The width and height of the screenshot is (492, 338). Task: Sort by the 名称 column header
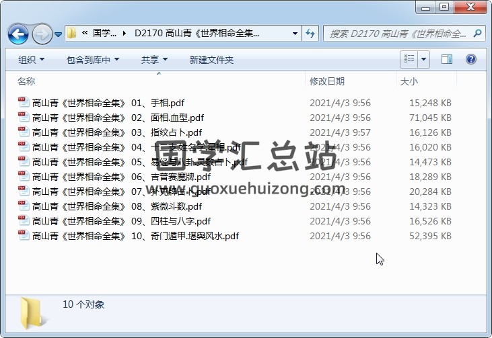tap(26, 81)
